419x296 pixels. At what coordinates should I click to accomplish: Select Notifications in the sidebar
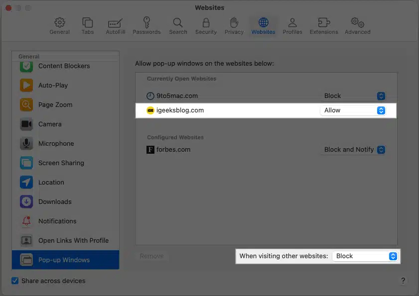coord(57,221)
